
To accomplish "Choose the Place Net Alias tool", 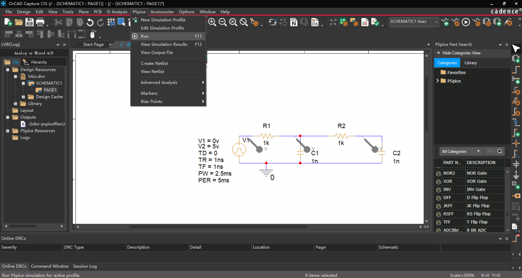I will (x=516, y=123).
